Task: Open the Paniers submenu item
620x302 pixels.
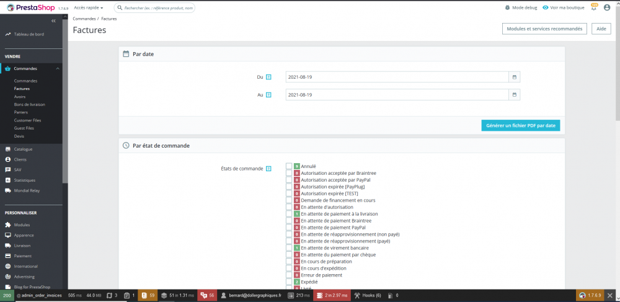Action: point(21,112)
